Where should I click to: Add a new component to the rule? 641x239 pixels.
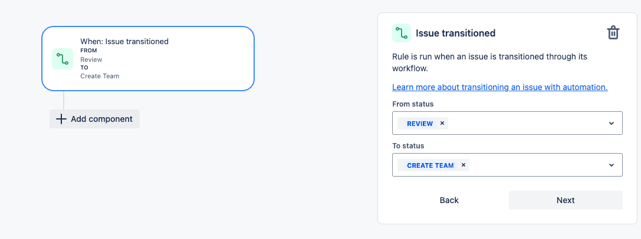[94, 119]
